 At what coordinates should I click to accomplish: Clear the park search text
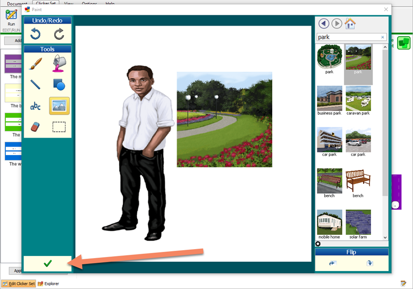click(383, 37)
